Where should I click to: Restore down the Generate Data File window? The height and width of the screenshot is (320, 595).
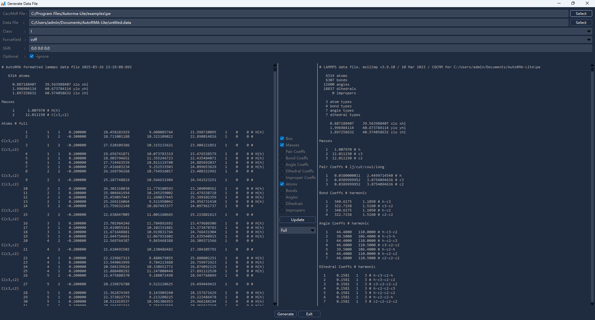(573, 3)
